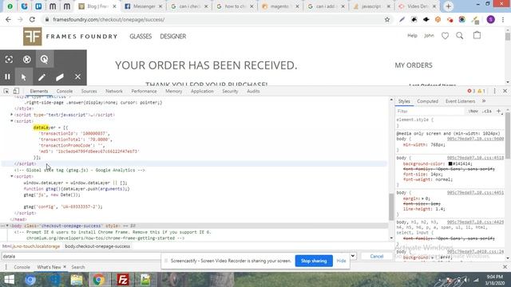This screenshot has height=287, width=511.
Task: Click the John account link
Action: pyautogui.click(x=430, y=35)
